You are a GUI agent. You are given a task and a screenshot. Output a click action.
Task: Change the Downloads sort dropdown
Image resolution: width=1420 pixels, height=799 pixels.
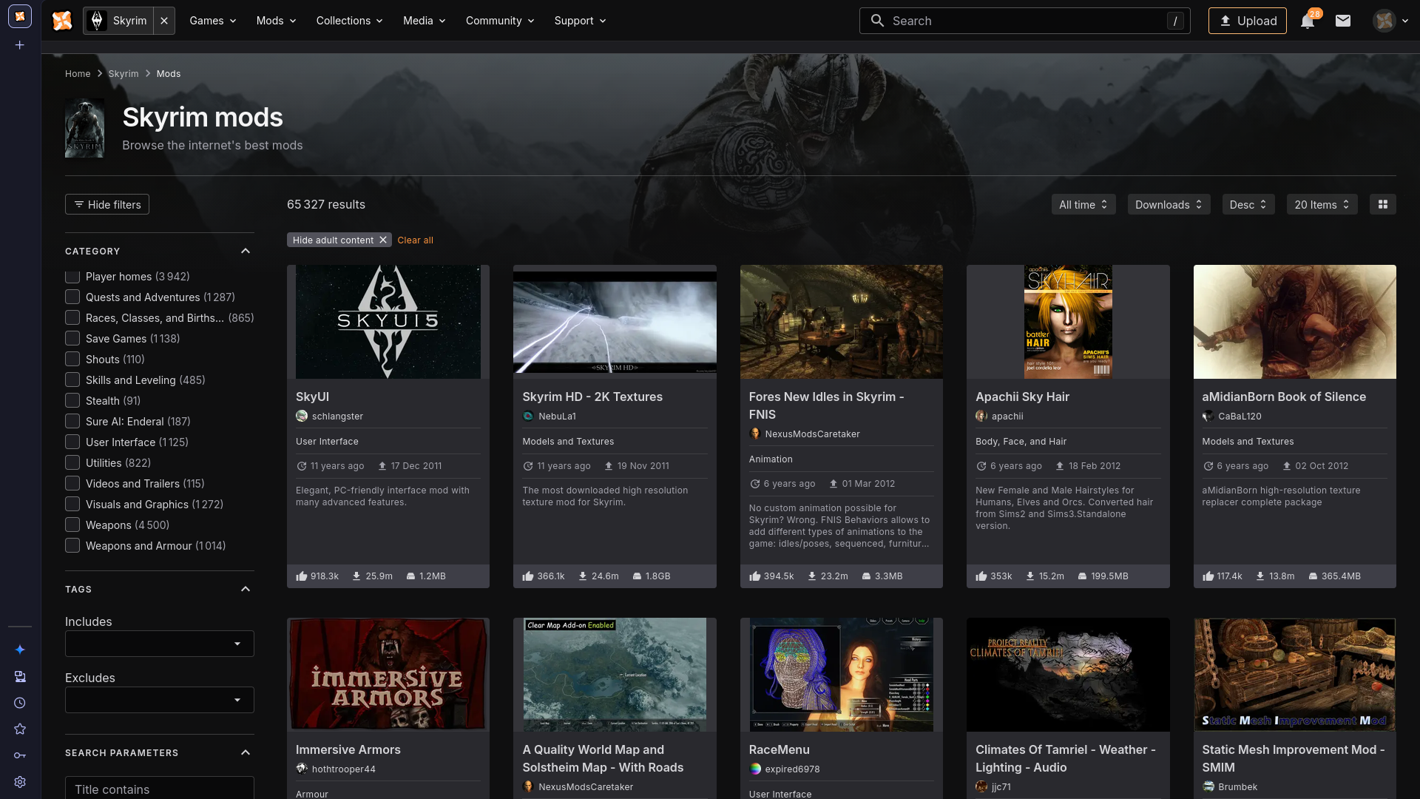(x=1169, y=205)
